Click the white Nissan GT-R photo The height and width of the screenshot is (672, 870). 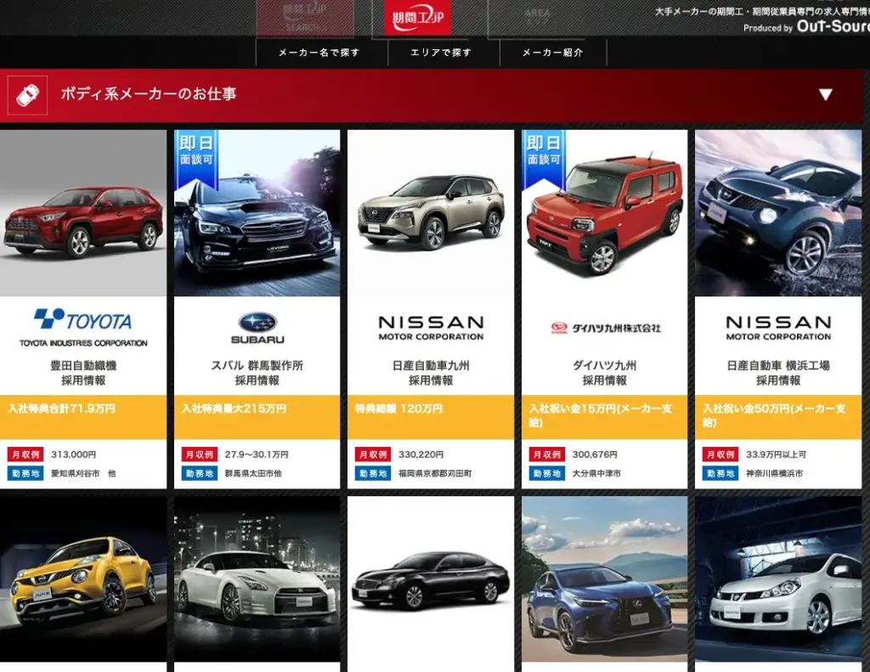257,579
